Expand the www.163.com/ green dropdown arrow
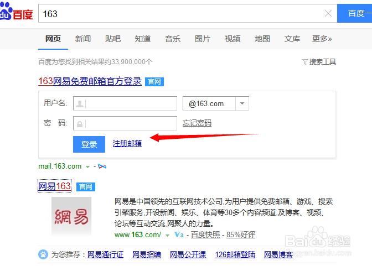Screen dimensions: 372x266 (x=168, y=236)
